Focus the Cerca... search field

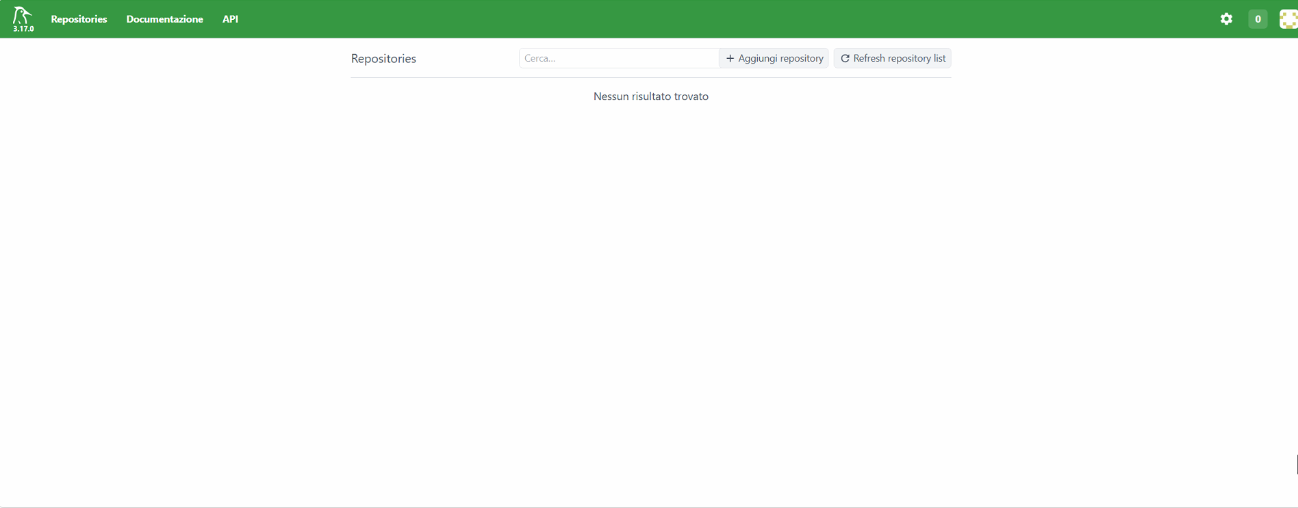tap(619, 58)
